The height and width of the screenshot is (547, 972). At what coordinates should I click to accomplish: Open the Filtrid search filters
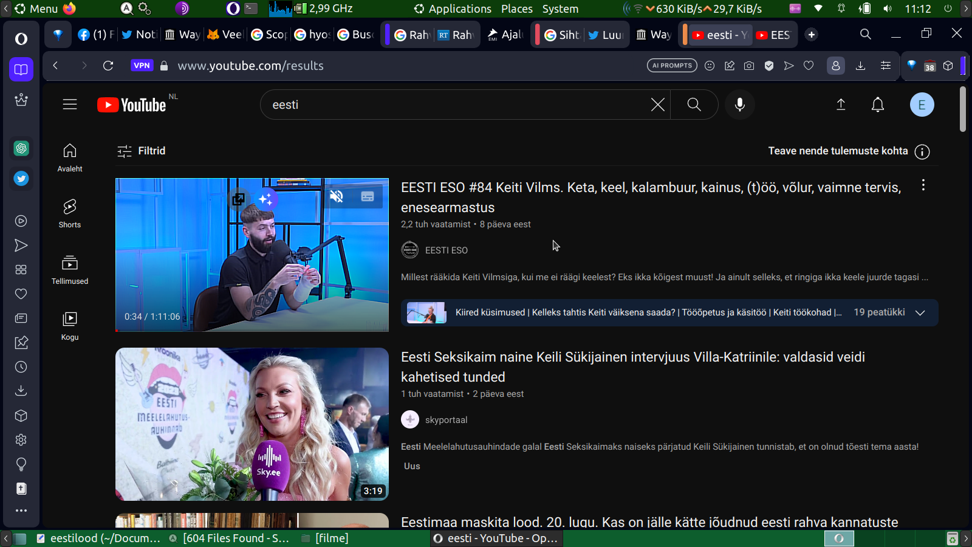coord(142,151)
